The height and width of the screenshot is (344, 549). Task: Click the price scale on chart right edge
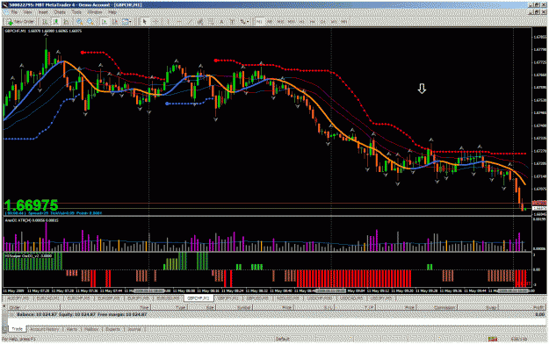click(x=539, y=122)
